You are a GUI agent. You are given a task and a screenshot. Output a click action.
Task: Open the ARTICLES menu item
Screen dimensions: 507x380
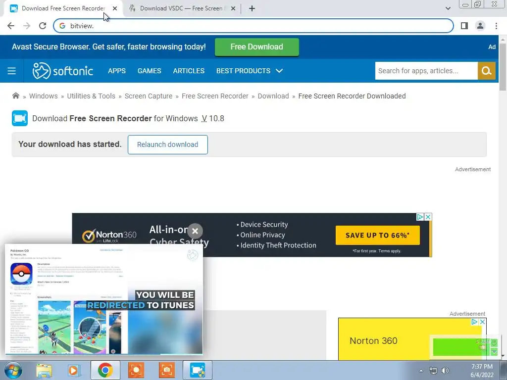click(x=189, y=71)
